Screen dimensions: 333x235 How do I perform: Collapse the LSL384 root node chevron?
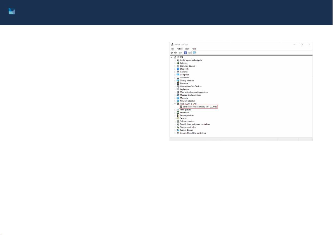click(172, 57)
